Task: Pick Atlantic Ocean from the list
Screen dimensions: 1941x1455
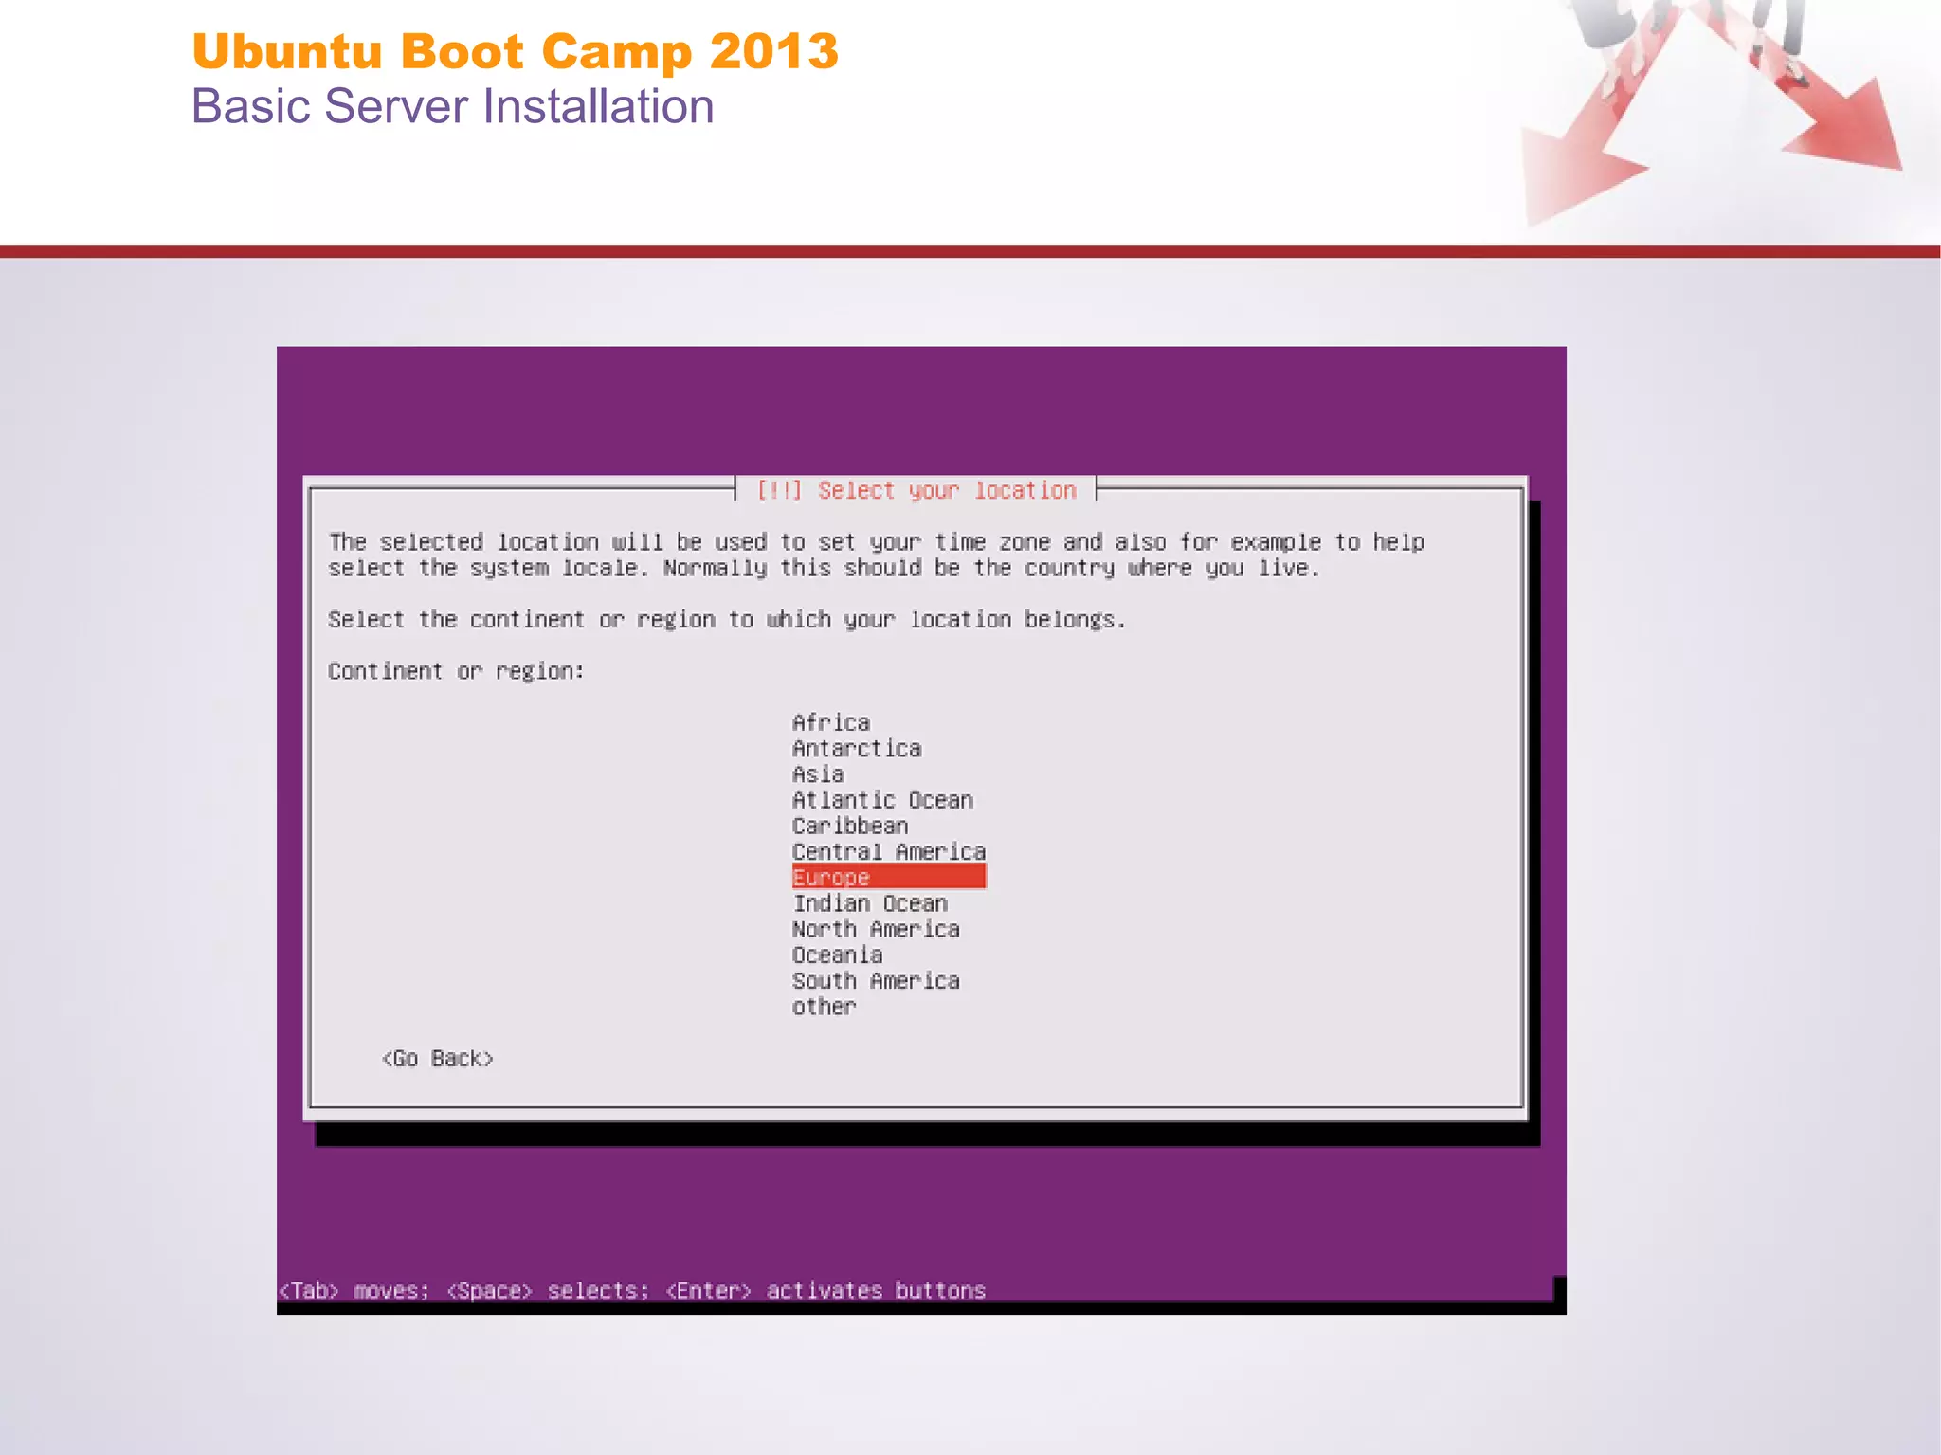Action: 882,800
